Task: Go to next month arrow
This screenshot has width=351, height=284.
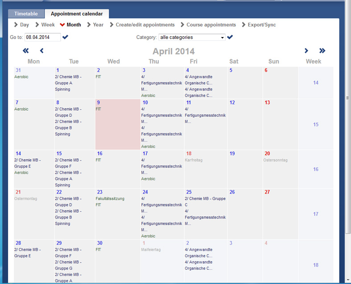Action: (x=306, y=51)
